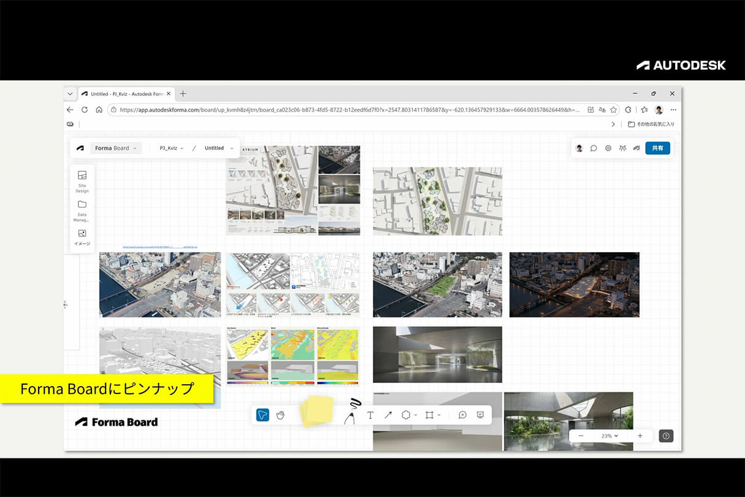This screenshot has width=745, height=497.
Task: Choose the shape tool
Action: tap(405, 415)
